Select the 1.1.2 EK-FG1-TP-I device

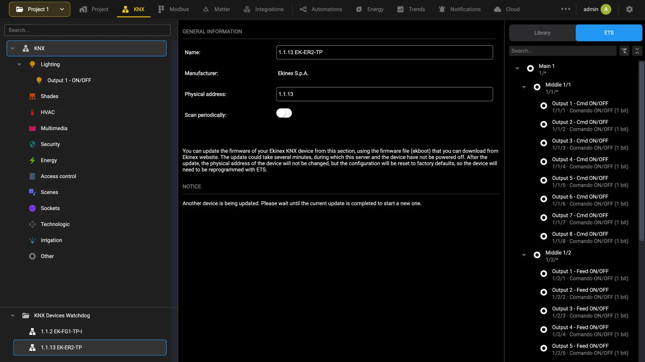pyautogui.click(x=90, y=331)
